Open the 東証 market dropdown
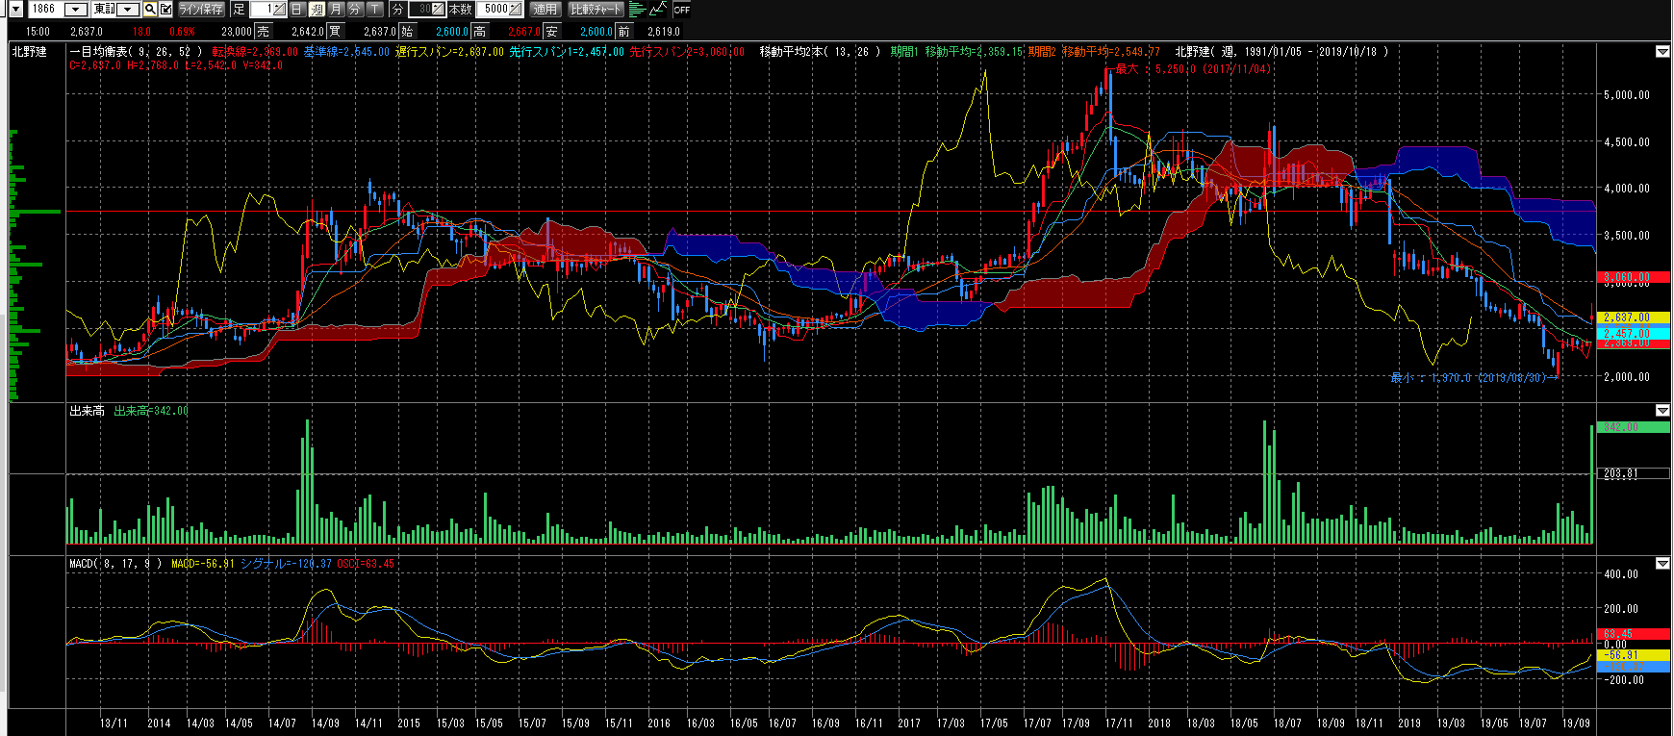The width and height of the screenshot is (1674, 736). (128, 10)
